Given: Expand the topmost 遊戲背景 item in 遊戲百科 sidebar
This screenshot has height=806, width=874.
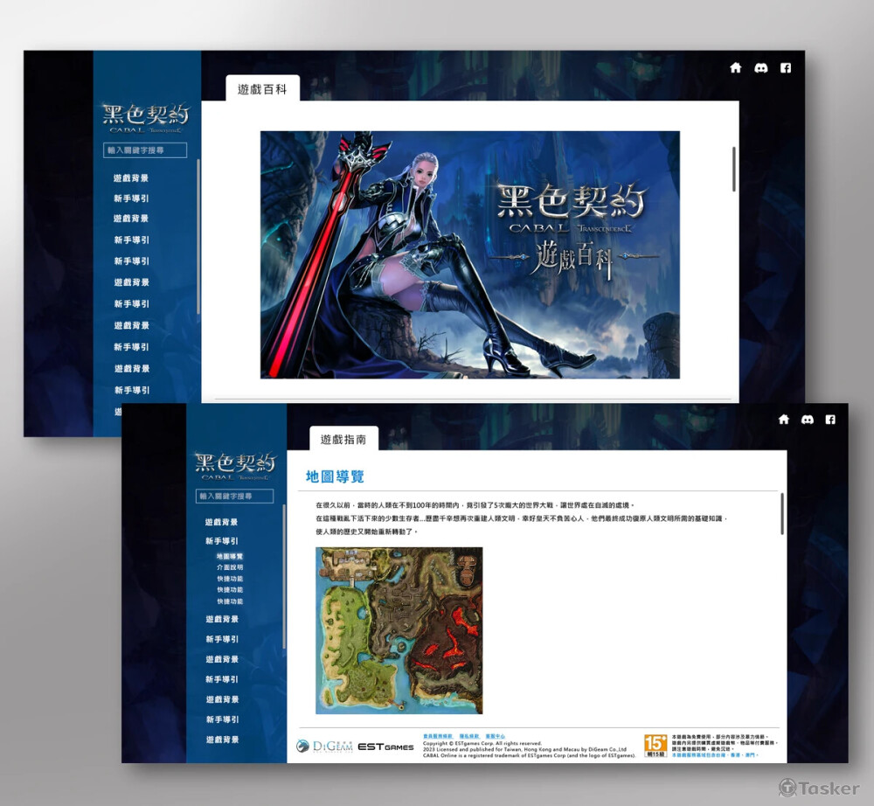Looking at the screenshot, I should pyautogui.click(x=131, y=178).
